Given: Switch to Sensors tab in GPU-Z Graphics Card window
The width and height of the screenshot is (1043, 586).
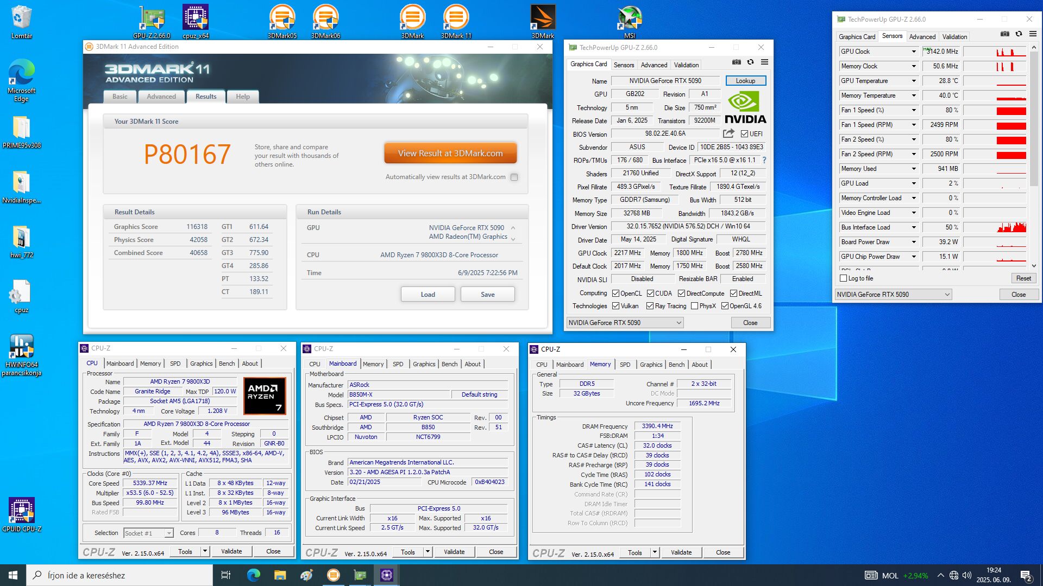Looking at the screenshot, I should [624, 65].
